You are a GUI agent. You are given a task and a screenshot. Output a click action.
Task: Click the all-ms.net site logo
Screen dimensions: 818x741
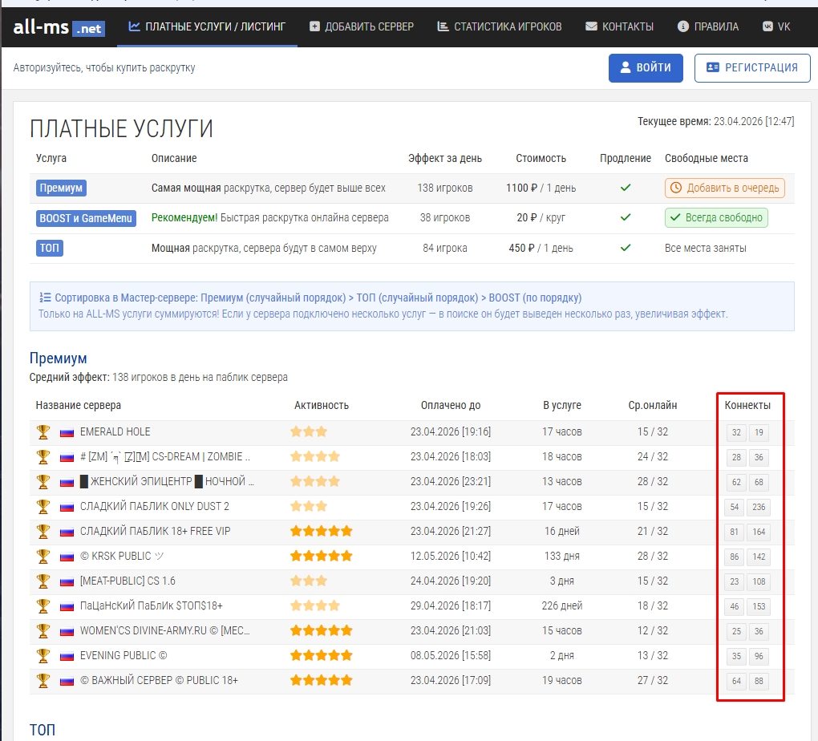[x=59, y=27]
